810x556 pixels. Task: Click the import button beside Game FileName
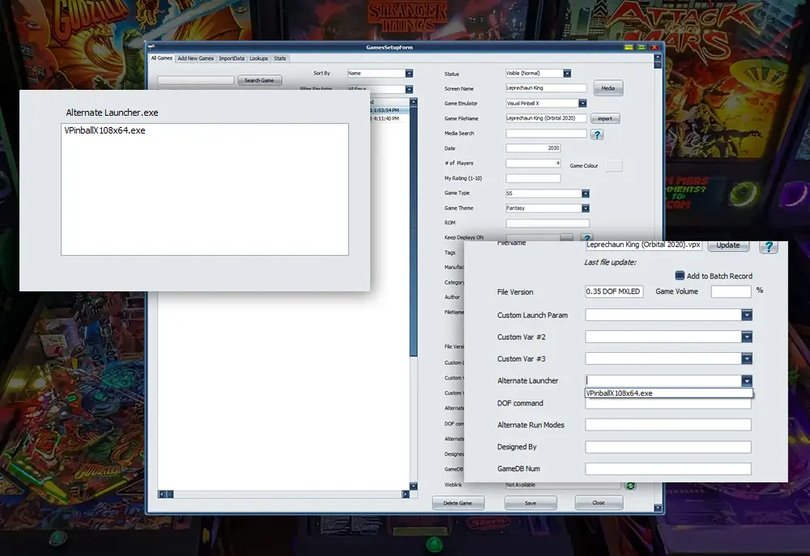click(x=605, y=119)
